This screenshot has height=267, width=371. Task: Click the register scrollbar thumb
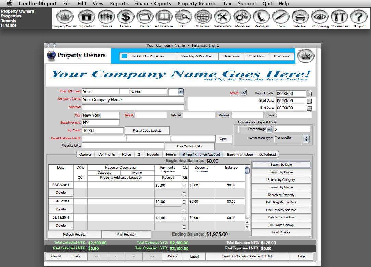[x=247, y=170]
